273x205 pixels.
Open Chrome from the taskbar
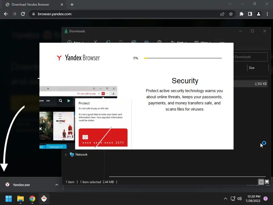(32, 199)
